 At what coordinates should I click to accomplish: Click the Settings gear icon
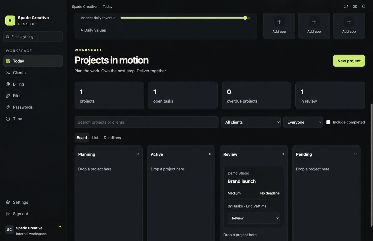click(x=8, y=202)
